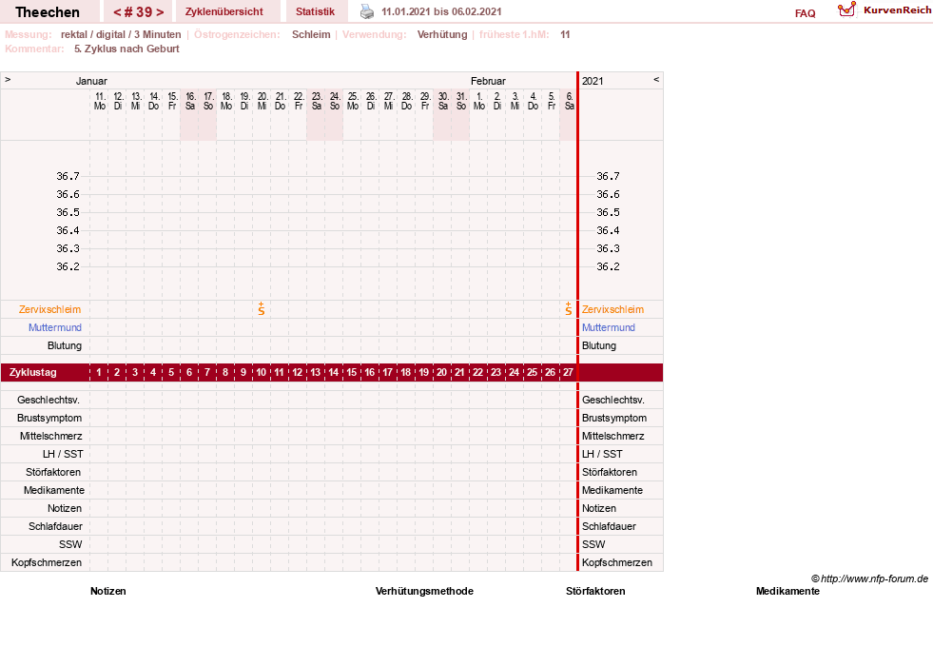This screenshot has height=647, width=933.
Task: Click the left Blutung row label
Action: coord(65,345)
